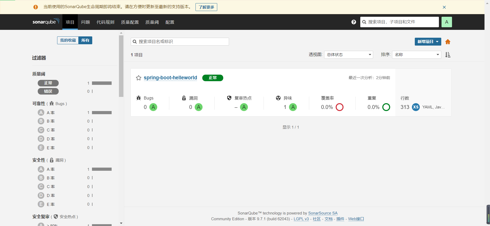Open the spring-boot-helleworld project link
This screenshot has width=490, height=226.
pyautogui.click(x=170, y=78)
